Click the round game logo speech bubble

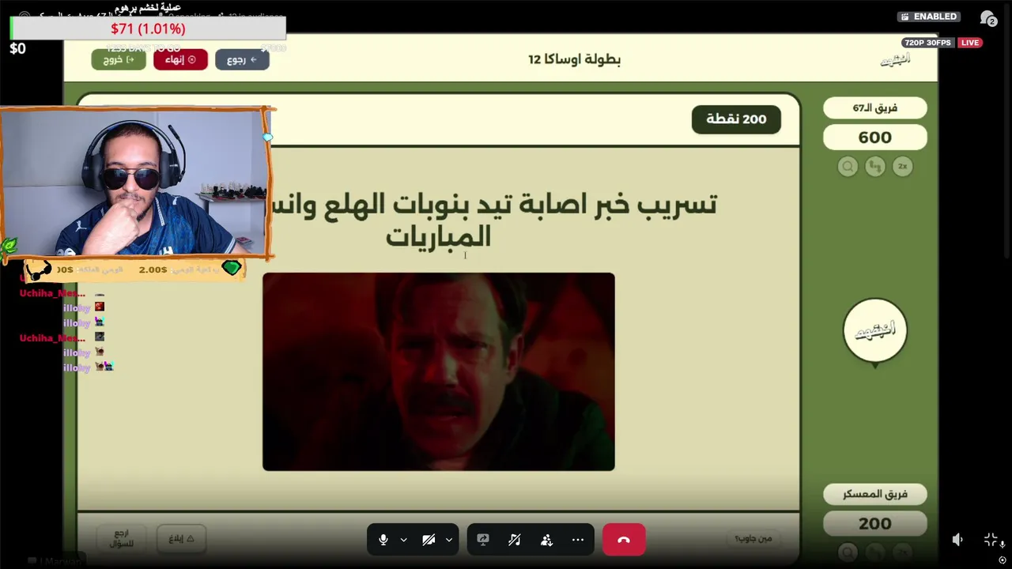(x=875, y=332)
